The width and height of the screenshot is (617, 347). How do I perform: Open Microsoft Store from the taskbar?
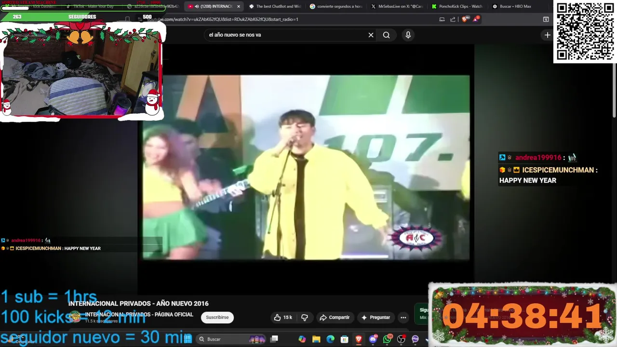344,339
